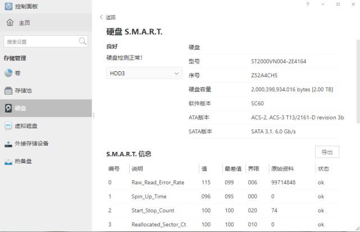
Task: Click the 编号 column header
Action: pyautogui.click(x=114, y=169)
